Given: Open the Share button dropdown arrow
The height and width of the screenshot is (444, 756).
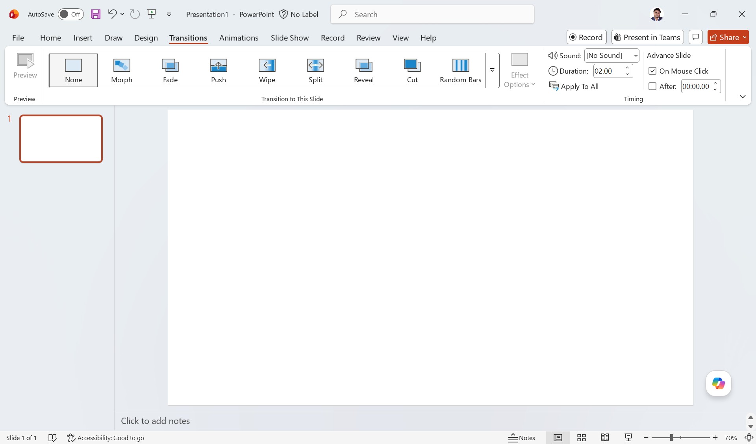Looking at the screenshot, I should pyautogui.click(x=745, y=37).
